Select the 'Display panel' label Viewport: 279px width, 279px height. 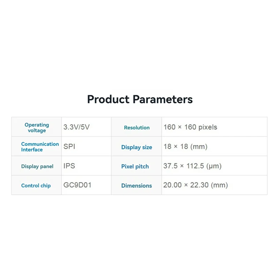pos(37,166)
